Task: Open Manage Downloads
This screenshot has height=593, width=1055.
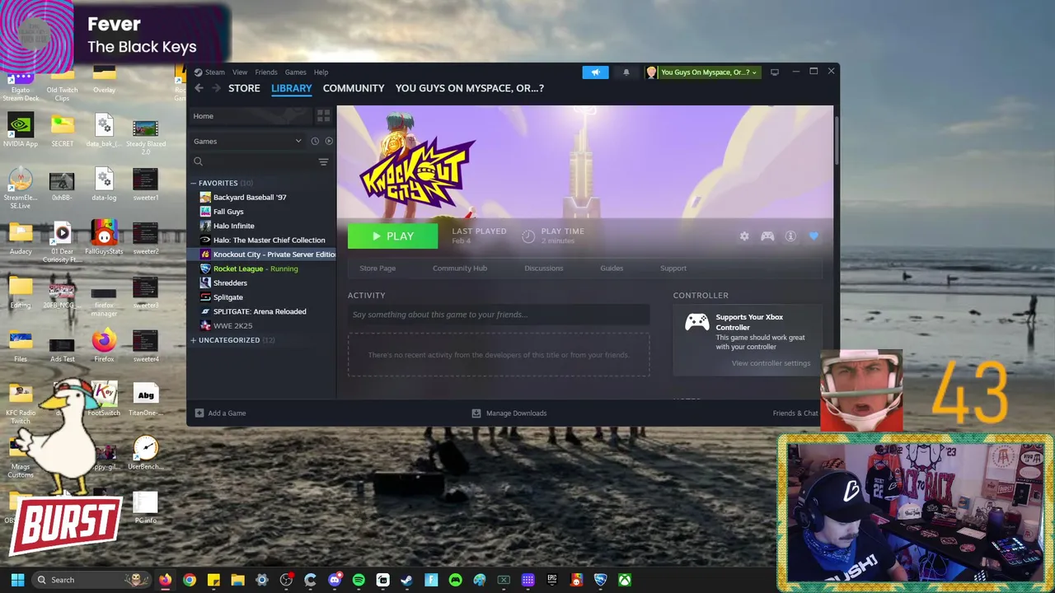Action: 509,413
